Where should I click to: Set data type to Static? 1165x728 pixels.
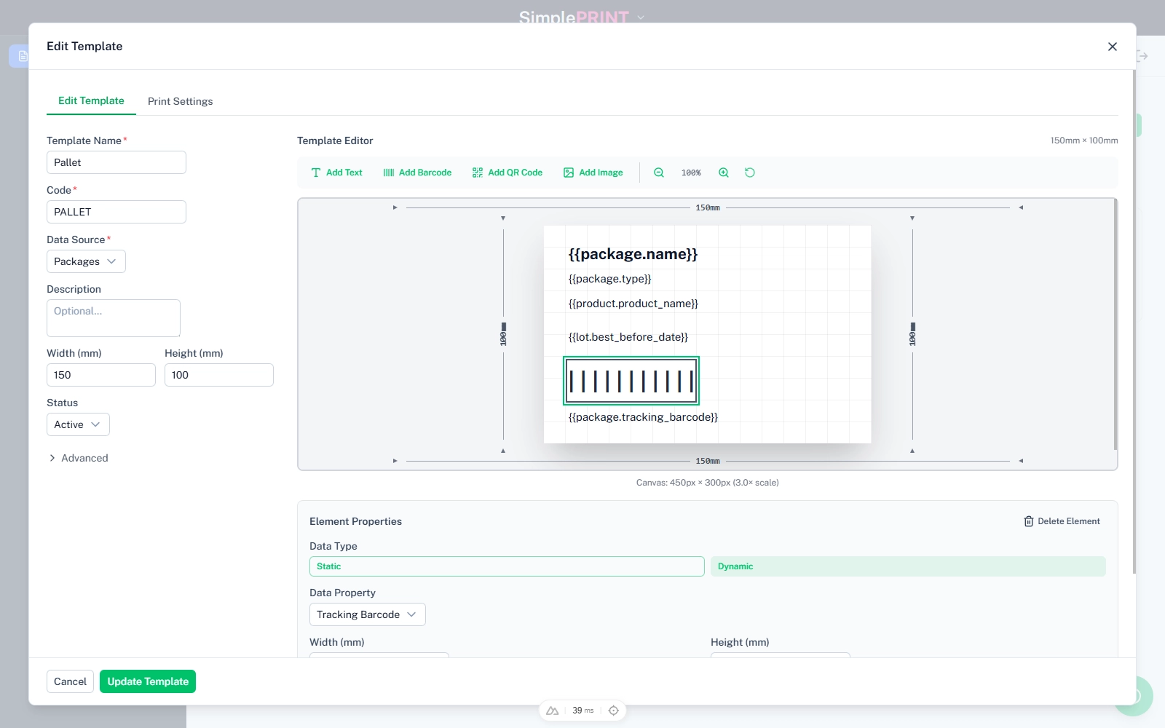pos(506,566)
